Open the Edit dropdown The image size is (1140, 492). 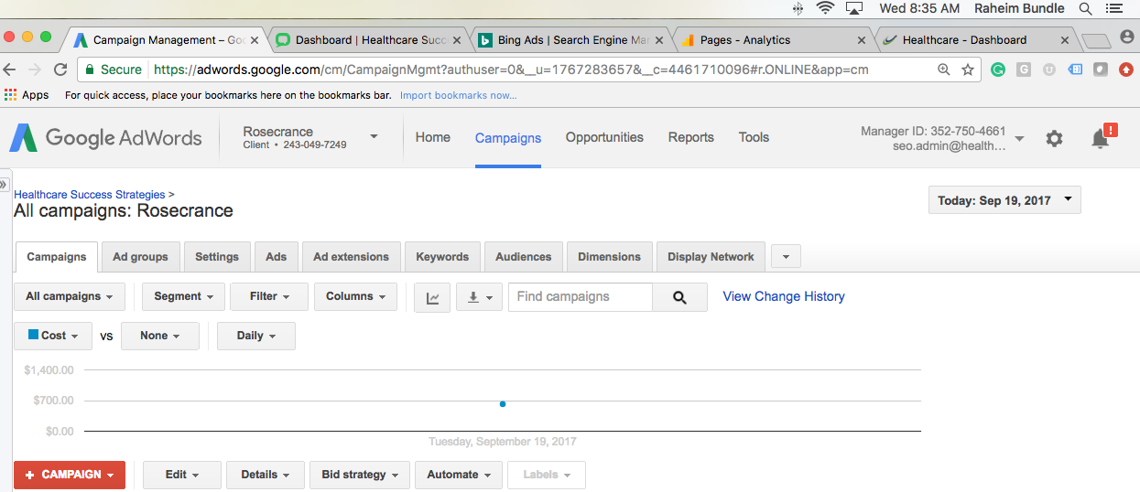tap(182, 475)
